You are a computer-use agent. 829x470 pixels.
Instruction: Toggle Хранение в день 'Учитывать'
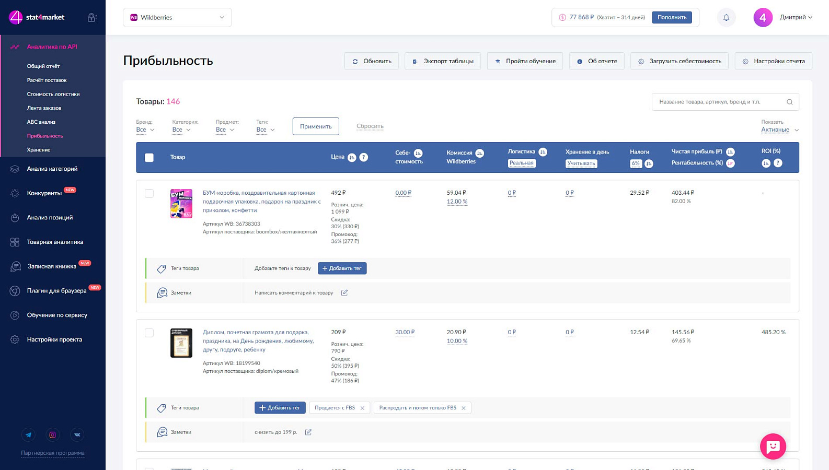tap(581, 163)
